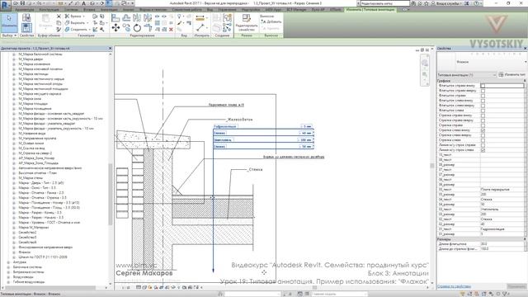Click the Align tool icon

click(x=115, y=17)
